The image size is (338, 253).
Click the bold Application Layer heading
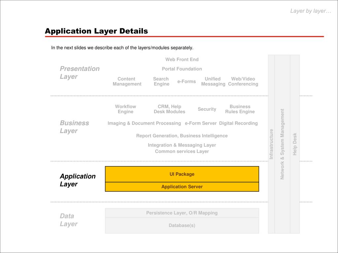coord(78,180)
